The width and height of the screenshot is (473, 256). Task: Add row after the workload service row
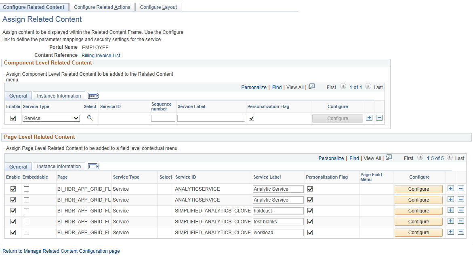(x=451, y=232)
